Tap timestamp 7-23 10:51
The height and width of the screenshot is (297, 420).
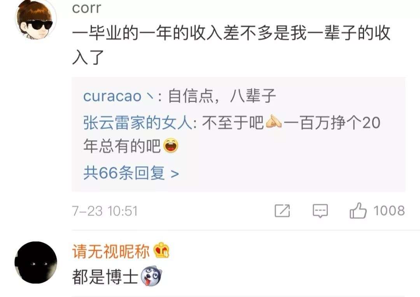tap(105, 211)
